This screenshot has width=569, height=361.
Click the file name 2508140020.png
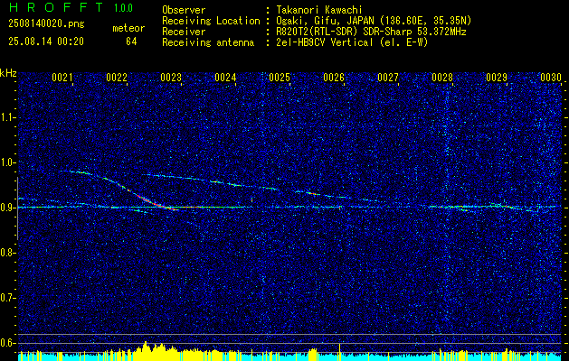tap(46, 24)
